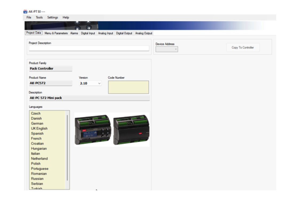Switch to the Alarms tab
The height and width of the screenshot is (199, 299).
(x=74, y=33)
